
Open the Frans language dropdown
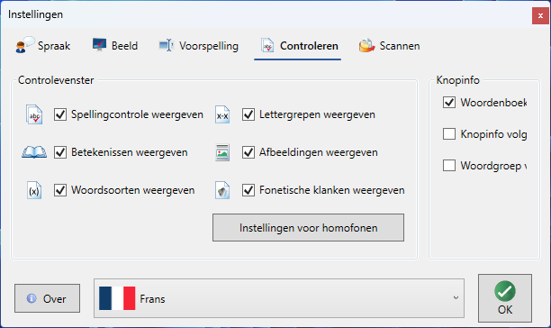tap(279, 298)
